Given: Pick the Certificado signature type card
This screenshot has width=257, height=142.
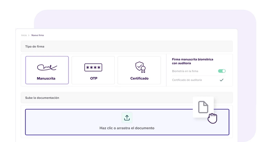Looking at the screenshot, I should tap(139, 70).
